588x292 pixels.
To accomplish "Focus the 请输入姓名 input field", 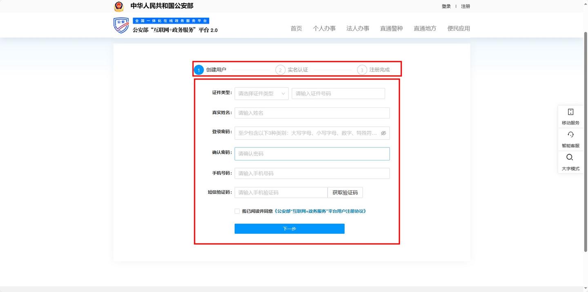I will click(x=312, y=113).
